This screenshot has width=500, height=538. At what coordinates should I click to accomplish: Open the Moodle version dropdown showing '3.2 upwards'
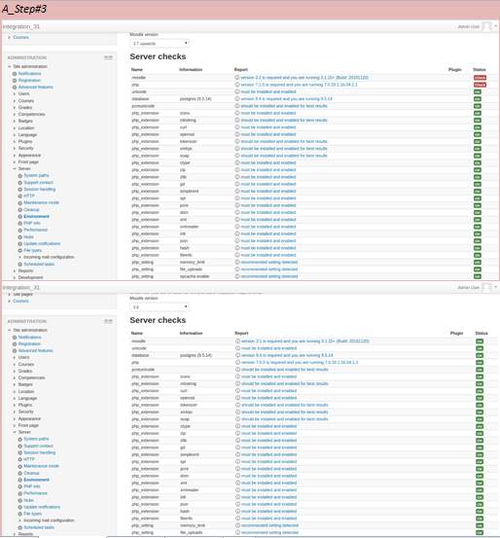click(160, 44)
